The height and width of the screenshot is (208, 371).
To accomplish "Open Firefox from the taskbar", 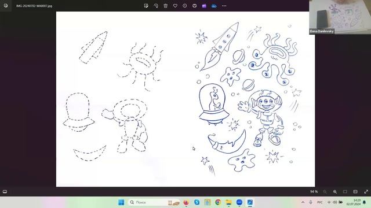I will tap(186, 202).
